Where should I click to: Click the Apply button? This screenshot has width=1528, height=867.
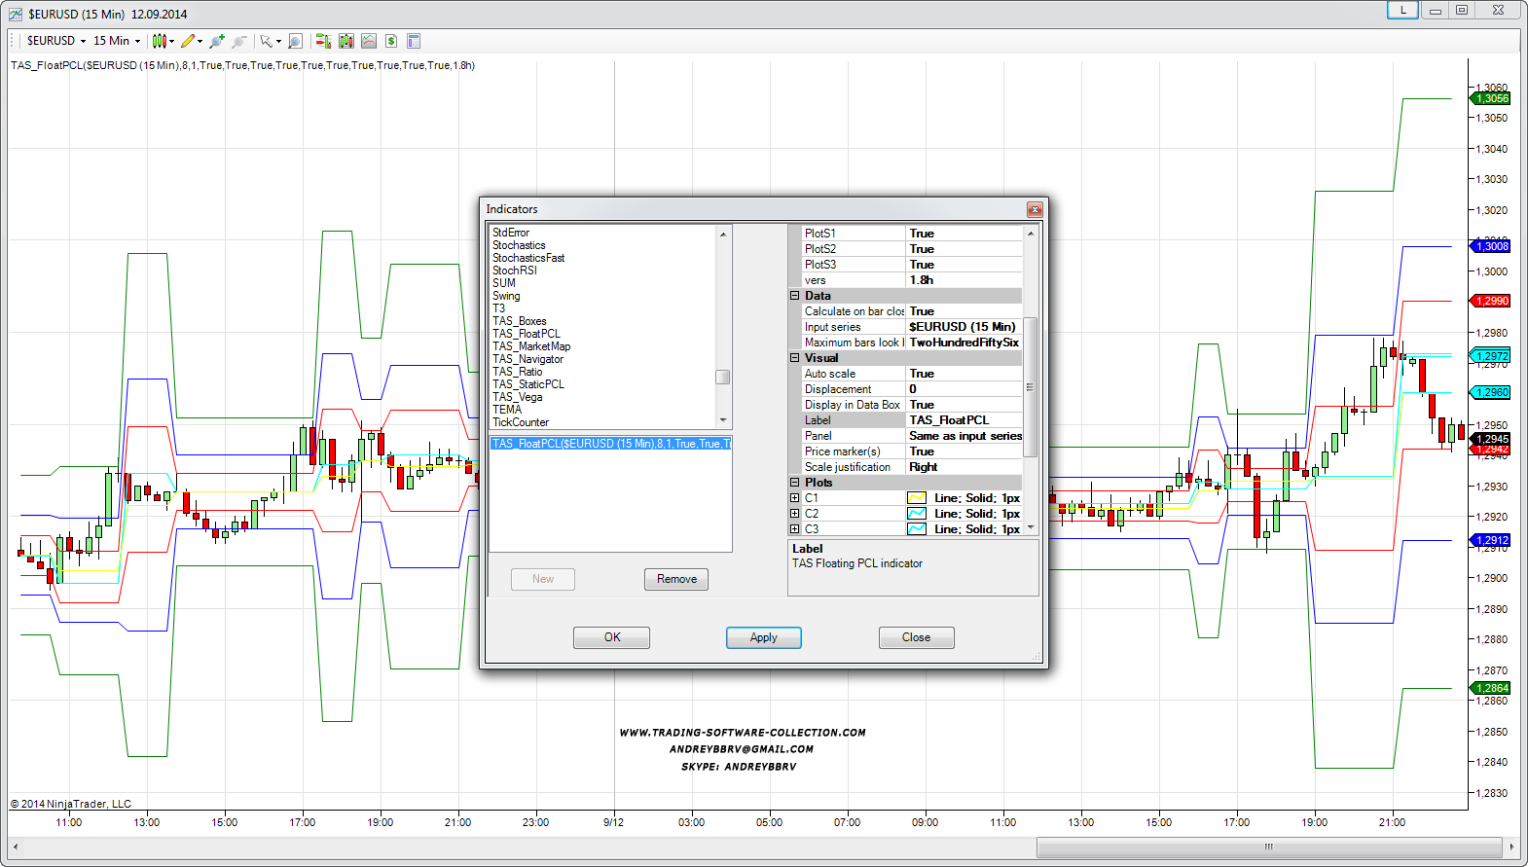pos(763,637)
